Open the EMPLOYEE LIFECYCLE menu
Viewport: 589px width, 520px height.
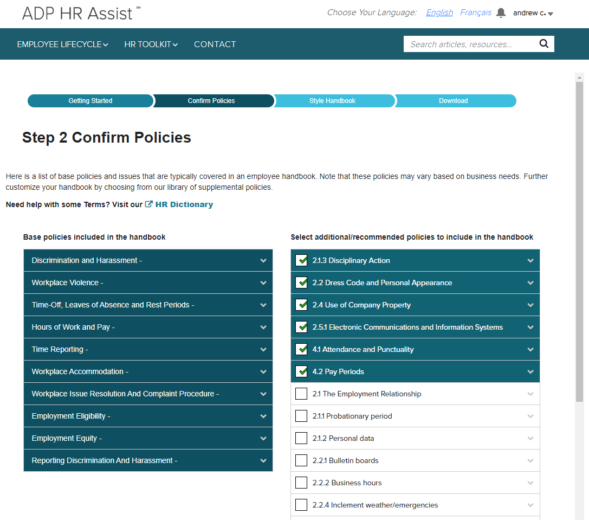point(62,44)
